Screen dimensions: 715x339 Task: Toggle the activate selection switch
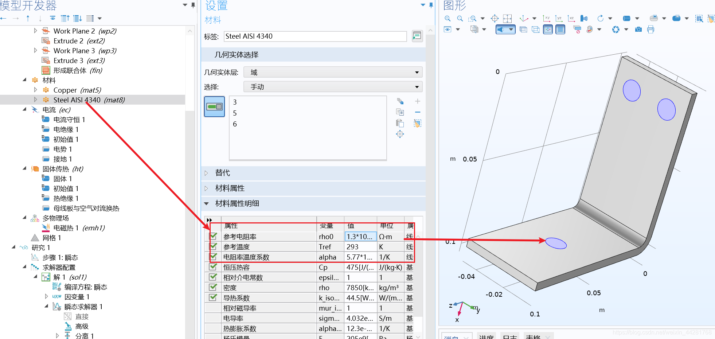(214, 106)
